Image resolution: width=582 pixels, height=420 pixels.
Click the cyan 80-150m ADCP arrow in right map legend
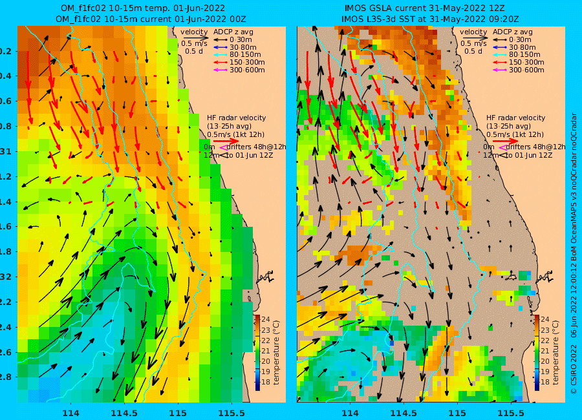pyautogui.click(x=499, y=54)
